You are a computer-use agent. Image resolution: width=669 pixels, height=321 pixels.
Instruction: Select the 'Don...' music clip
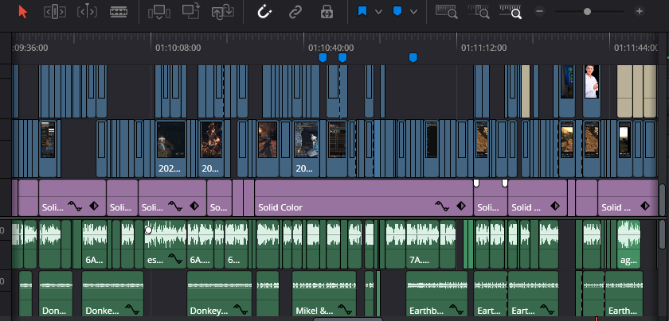(56, 294)
